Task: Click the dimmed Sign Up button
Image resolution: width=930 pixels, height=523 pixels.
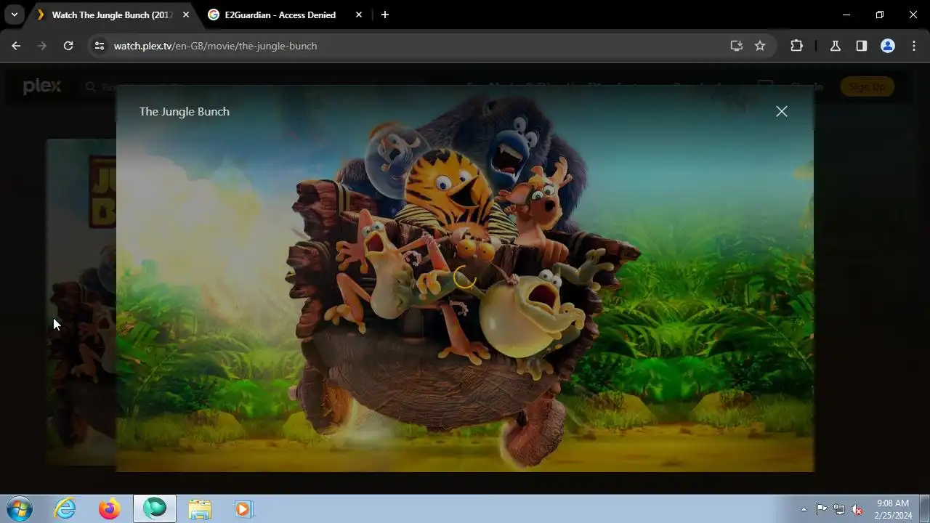Action: 867,87
